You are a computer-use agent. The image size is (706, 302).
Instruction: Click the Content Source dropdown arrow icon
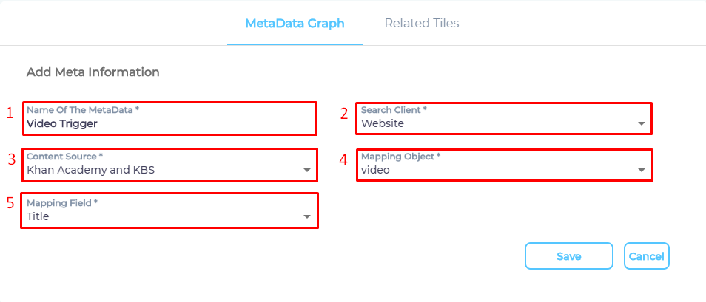click(307, 171)
